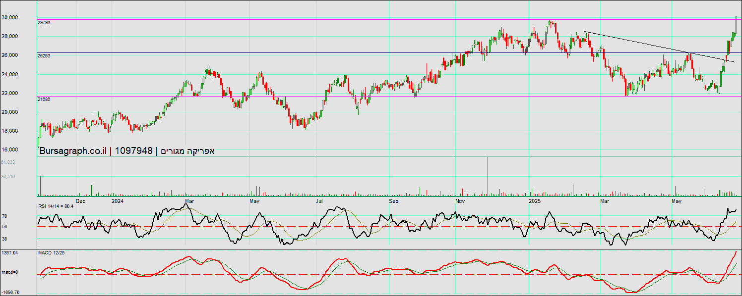Select the 26263 blue line label
The height and width of the screenshot is (296, 742).
coord(44,56)
